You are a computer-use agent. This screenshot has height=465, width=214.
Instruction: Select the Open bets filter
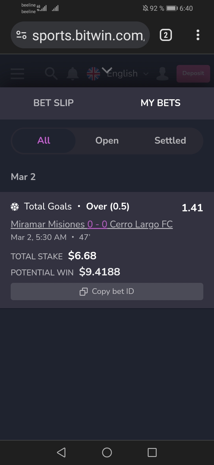[107, 140]
